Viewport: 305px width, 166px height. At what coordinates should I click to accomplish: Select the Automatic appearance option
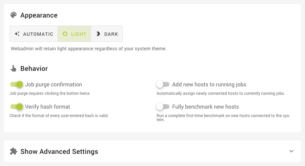click(x=34, y=34)
